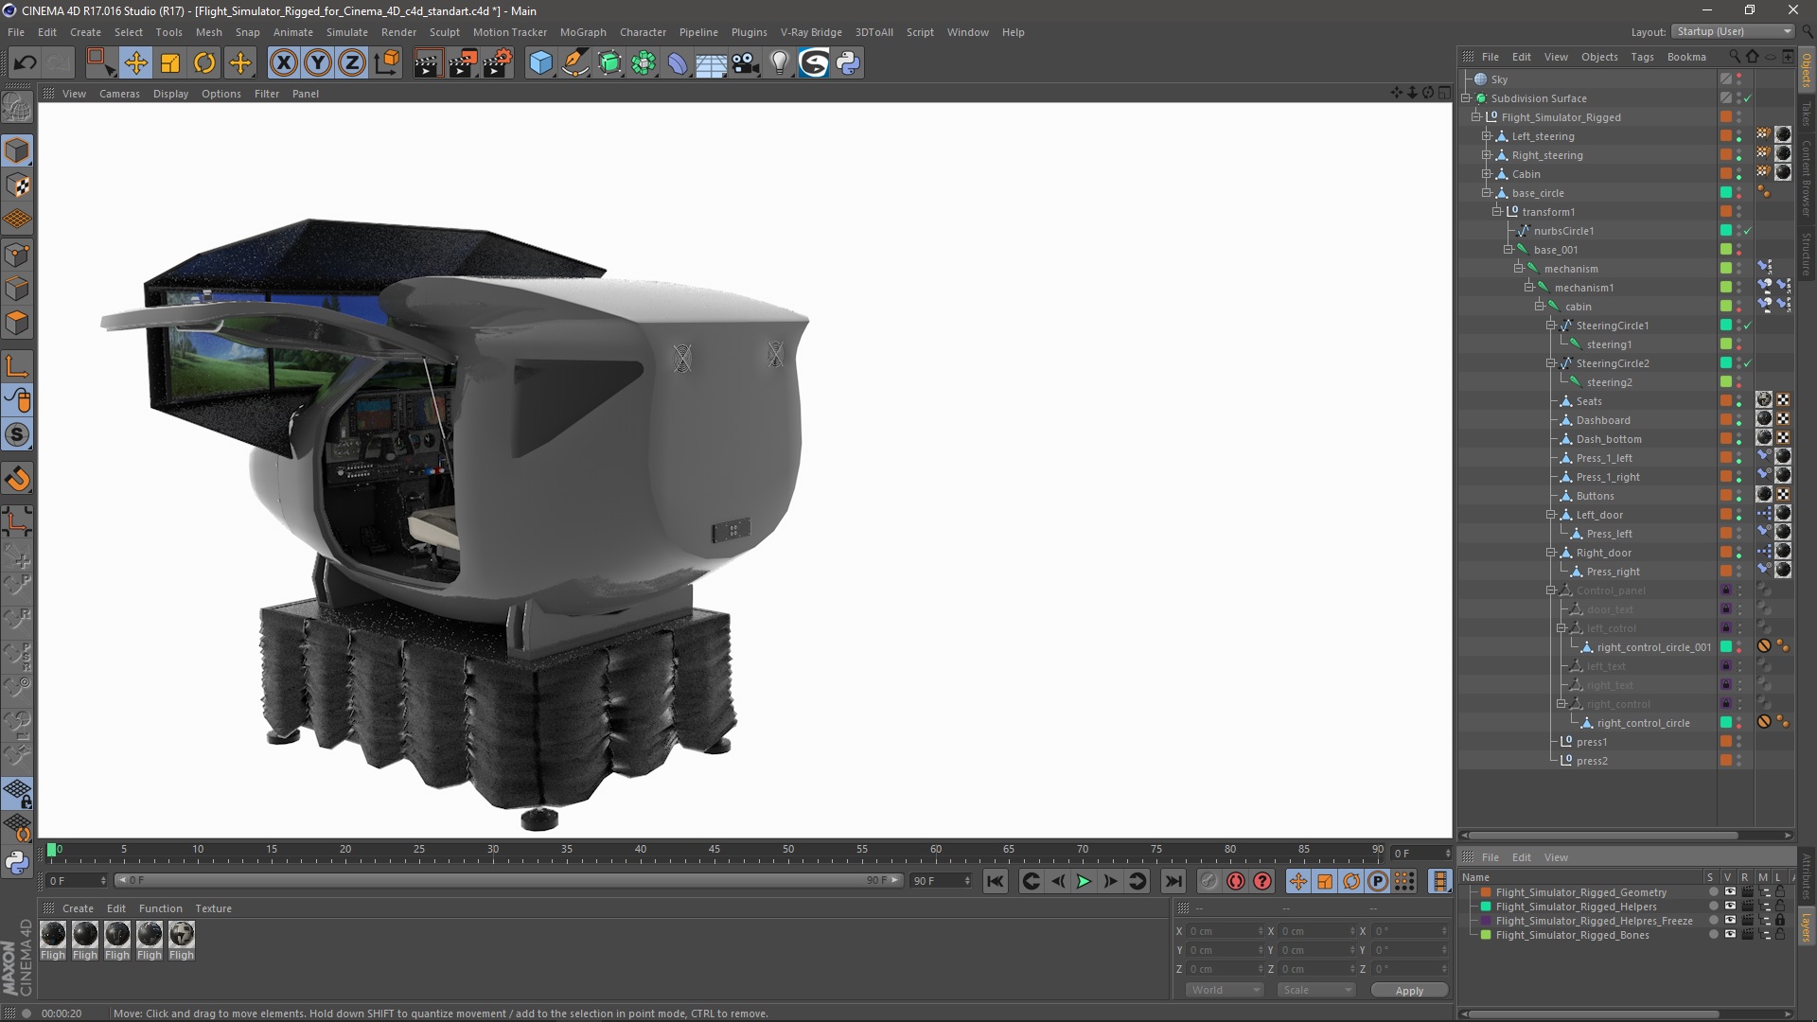The height and width of the screenshot is (1022, 1817).
Task: Toggle nurbsCircle1 enable checkmark
Action: (x=1748, y=231)
